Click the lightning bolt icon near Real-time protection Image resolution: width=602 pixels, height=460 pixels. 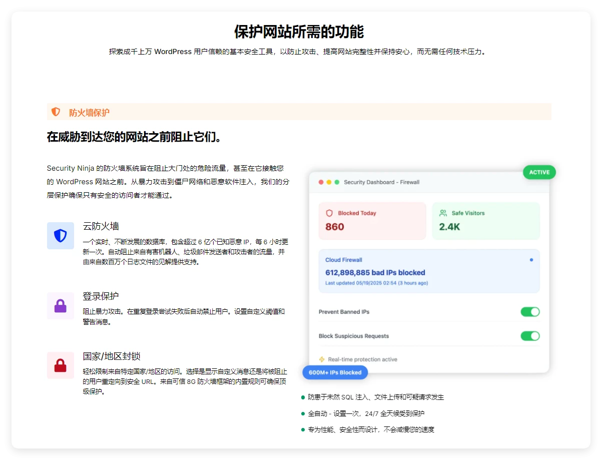(x=322, y=359)
